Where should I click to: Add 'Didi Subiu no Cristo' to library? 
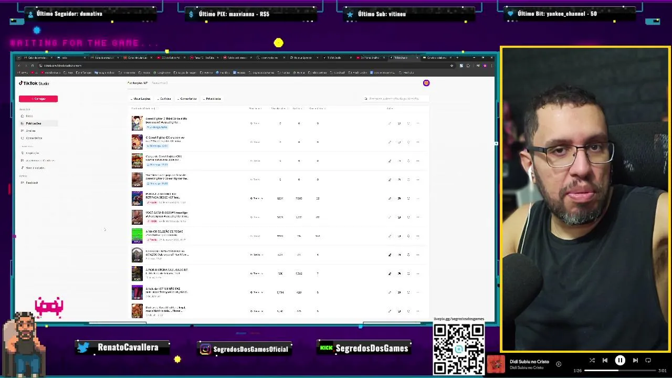pyautogui.click(x=559, y=364)
